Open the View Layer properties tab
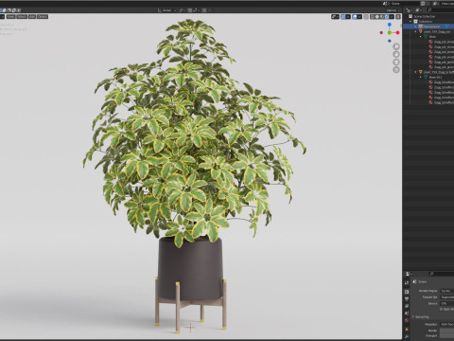This screenshot has width=454, height=341. [407, 306]
